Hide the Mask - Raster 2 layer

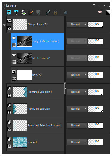coord(14,62)
